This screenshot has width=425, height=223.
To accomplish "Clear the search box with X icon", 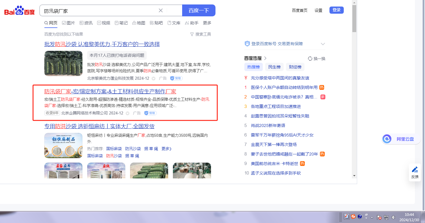I will [x=161, y=10].
